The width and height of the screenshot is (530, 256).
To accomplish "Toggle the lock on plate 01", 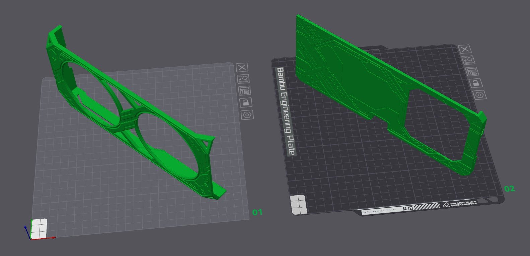I will tap(246, 102).
